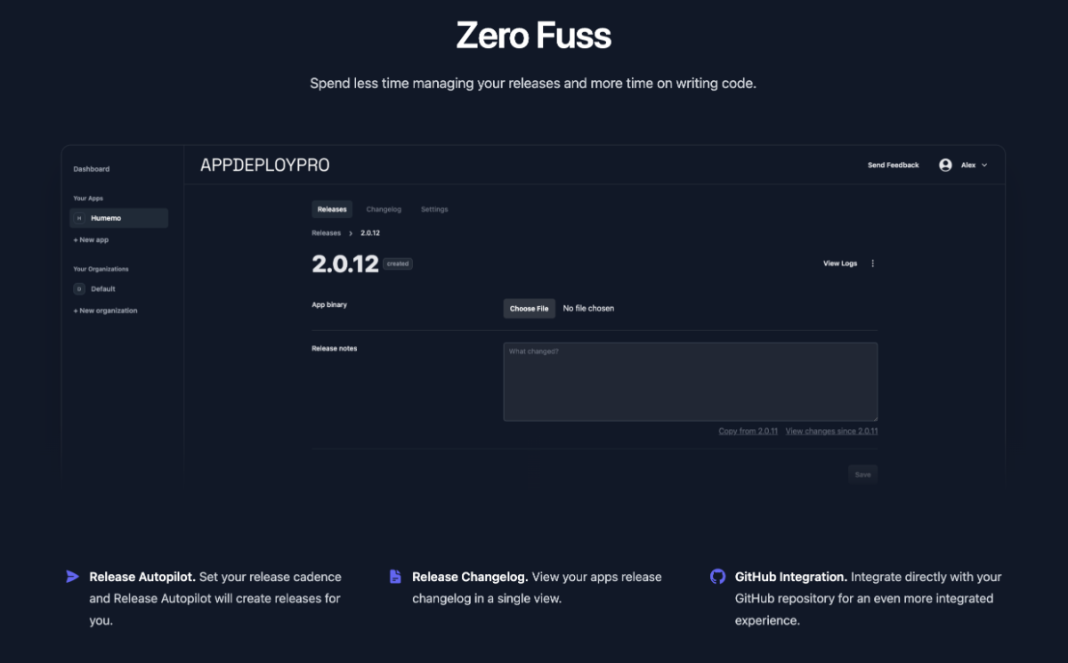Click the Save button
This screenshot has height=663, width=1068.
[x=862, y=474]
